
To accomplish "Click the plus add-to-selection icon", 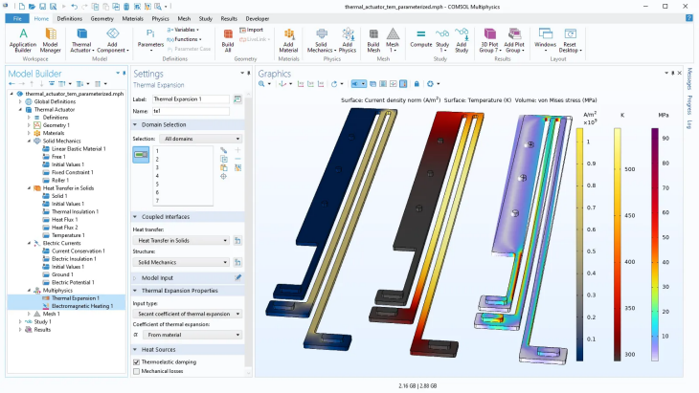I will 237,150.
